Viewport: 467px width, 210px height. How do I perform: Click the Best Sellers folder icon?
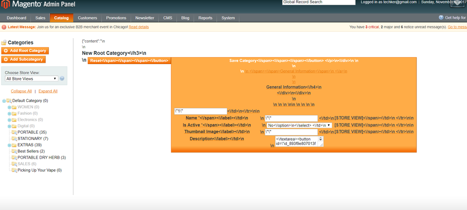tap(14, 152)
